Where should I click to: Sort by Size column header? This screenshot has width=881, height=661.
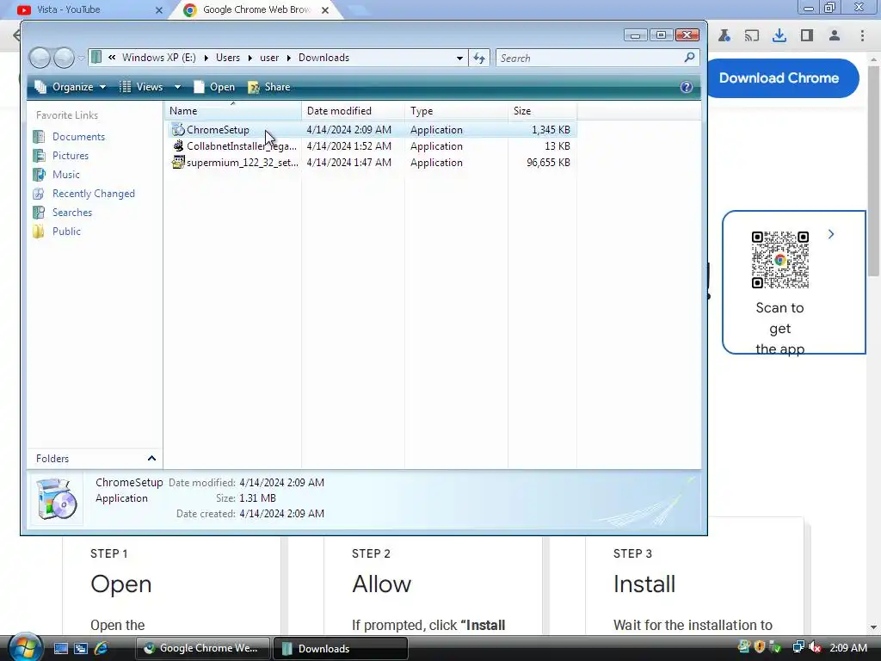click(x=542, y=111)
